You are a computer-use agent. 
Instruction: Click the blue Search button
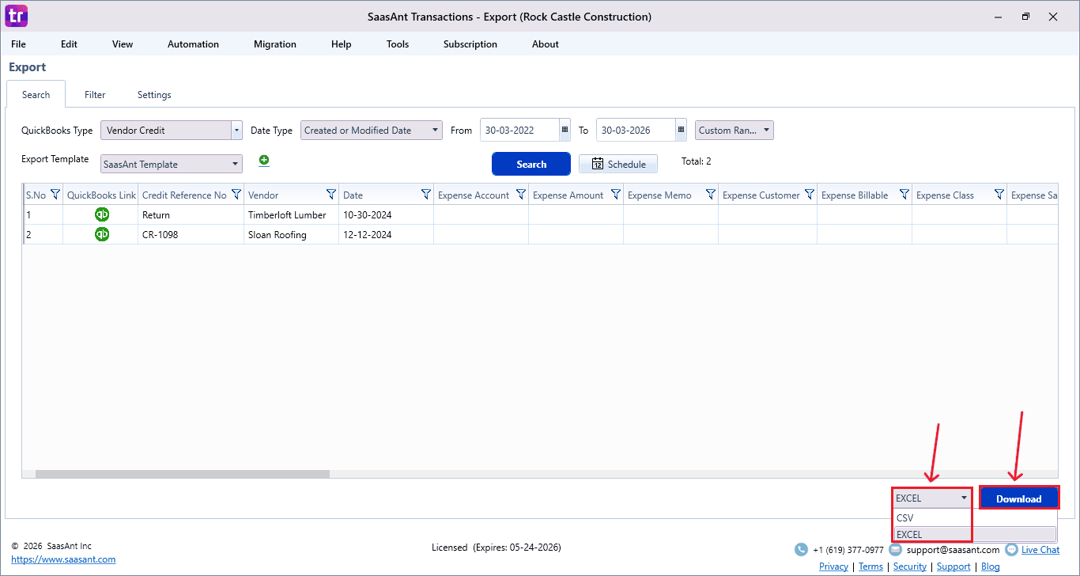click(x=531, y=164)
